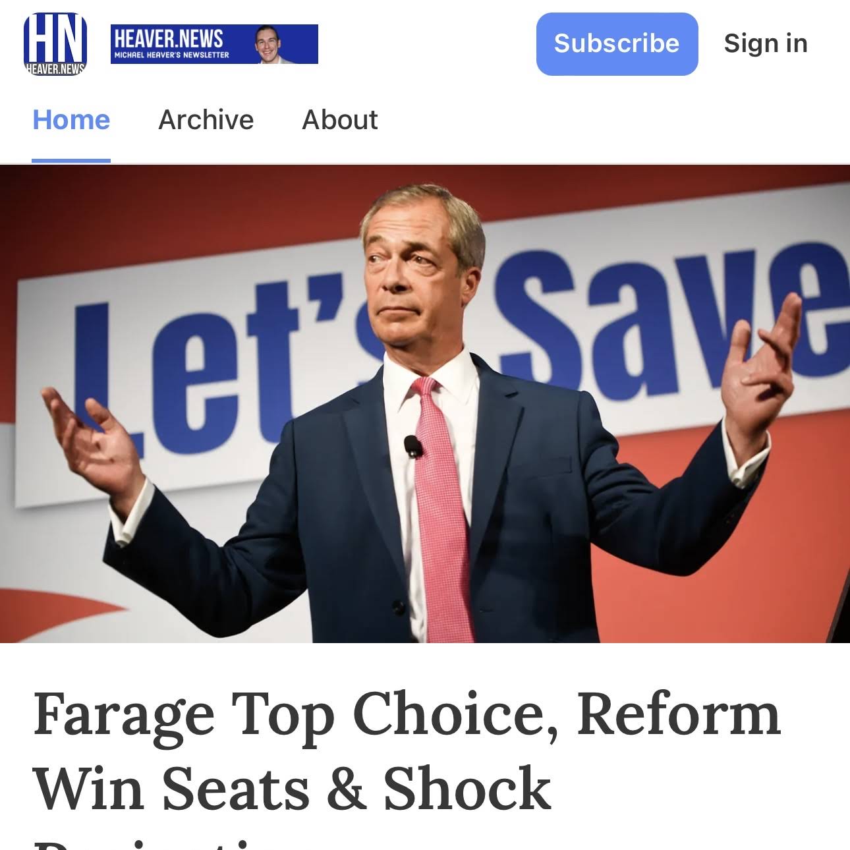Click the HEAVER.NEWS wordmark in the banner
Screen dimensions: 850x850
[x=169, y=38]
